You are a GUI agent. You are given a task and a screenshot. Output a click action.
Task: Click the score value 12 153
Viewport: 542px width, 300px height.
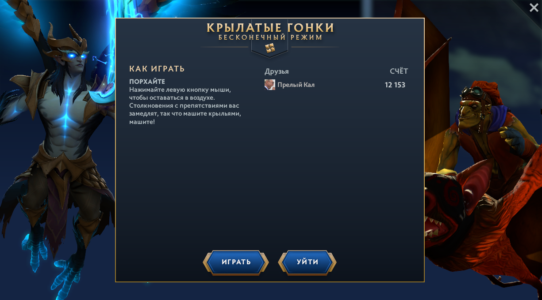point(395,85)
